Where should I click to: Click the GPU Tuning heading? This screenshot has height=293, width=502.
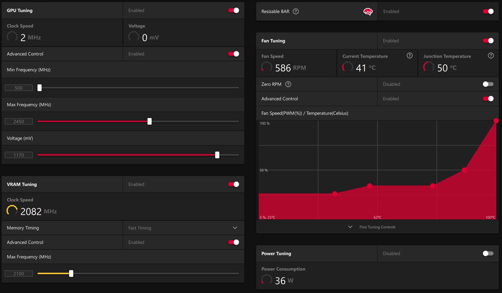point(20,10)
